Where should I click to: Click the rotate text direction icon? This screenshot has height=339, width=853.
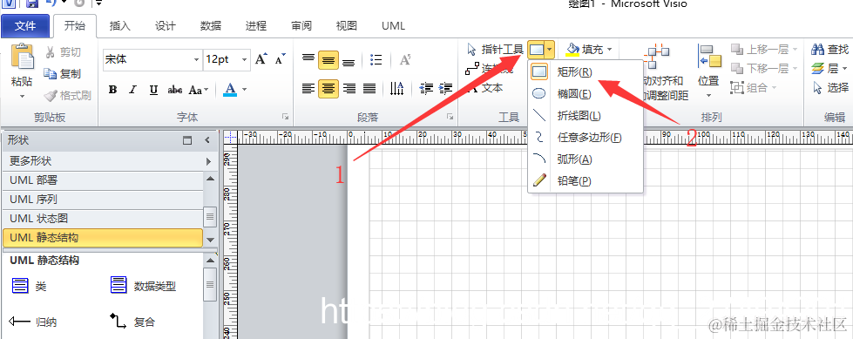coord(397,88)
